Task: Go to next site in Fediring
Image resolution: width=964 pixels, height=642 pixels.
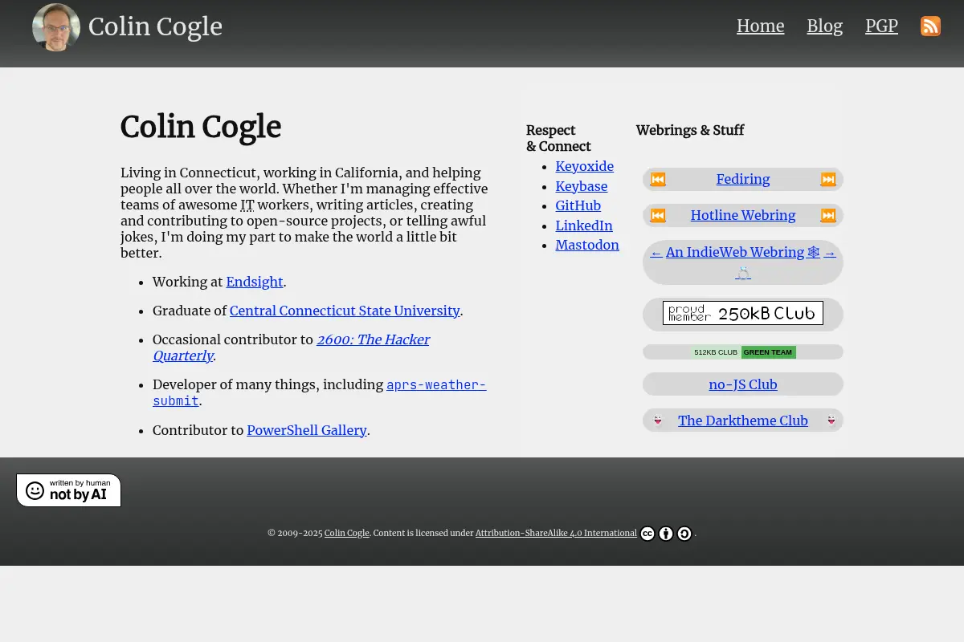Action: tap(828, 179)
